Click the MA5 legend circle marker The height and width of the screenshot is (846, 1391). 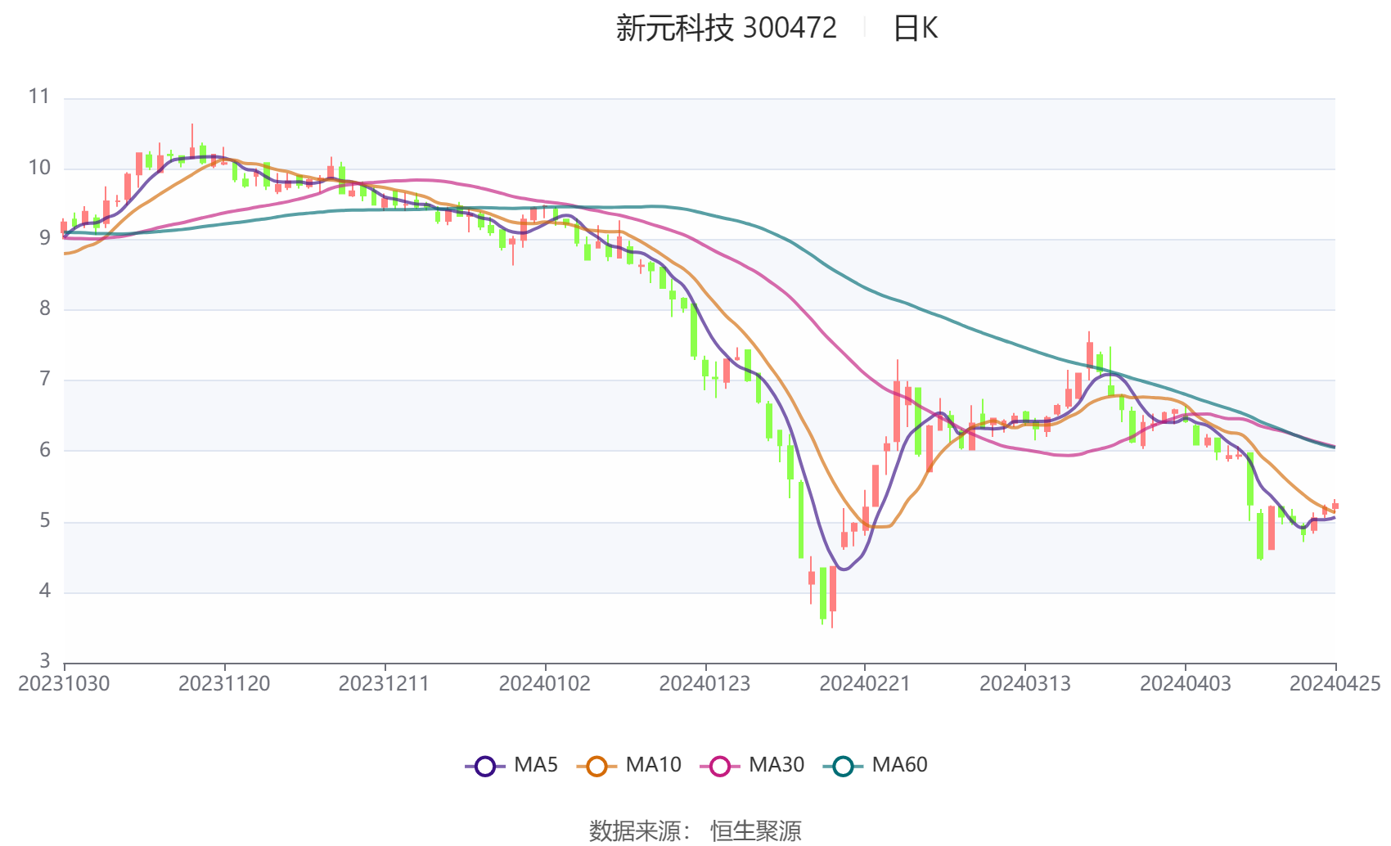[485, 766]
